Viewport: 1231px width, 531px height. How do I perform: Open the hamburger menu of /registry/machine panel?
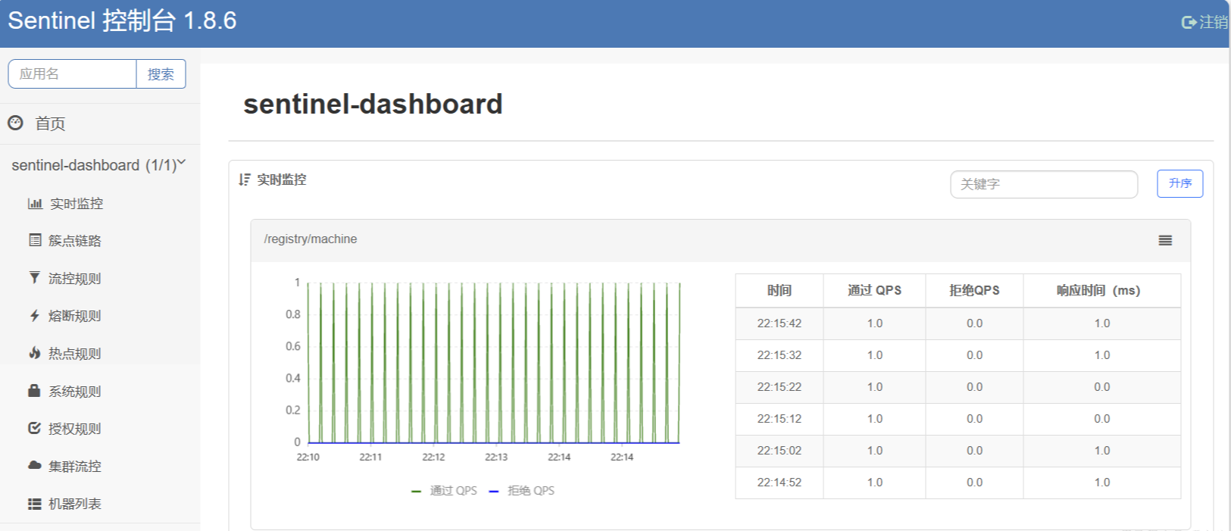click(x=1165, y=240)
